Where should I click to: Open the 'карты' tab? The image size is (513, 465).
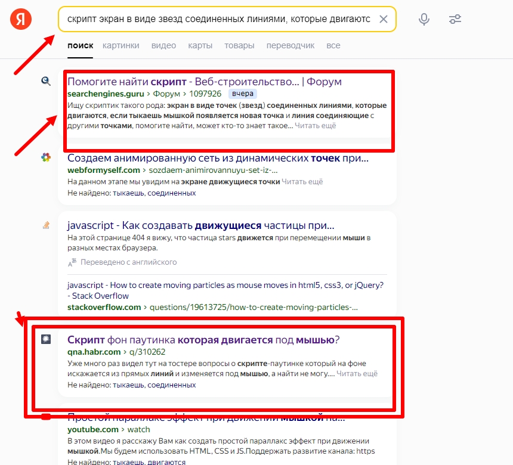[x=200, y=45]
